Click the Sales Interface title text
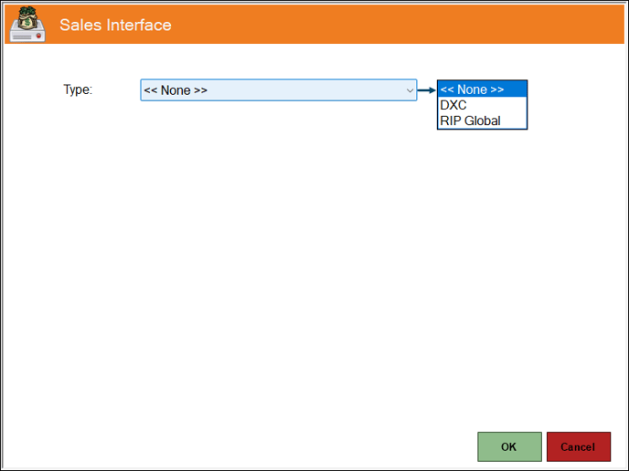 coord(115,25)
